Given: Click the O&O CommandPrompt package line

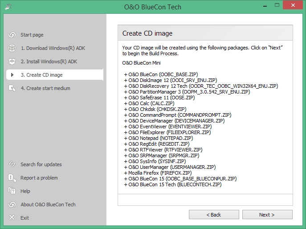Looking at the screenshot, I should coord(178,115).
